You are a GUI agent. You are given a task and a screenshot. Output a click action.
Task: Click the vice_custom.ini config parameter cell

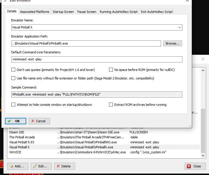[148, 152]
